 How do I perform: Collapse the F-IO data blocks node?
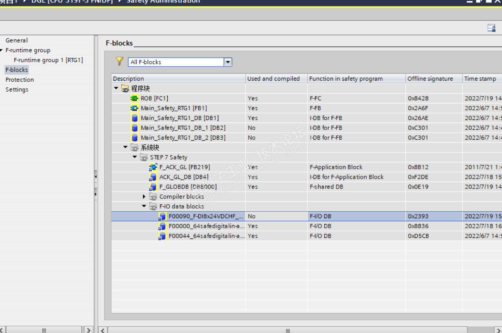[144, 206]
